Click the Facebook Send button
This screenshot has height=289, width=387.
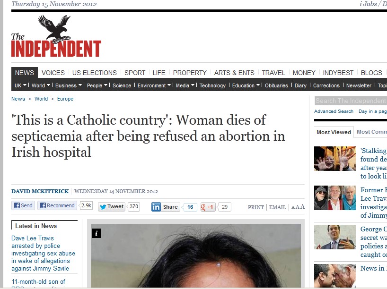(x=23, y=205)
